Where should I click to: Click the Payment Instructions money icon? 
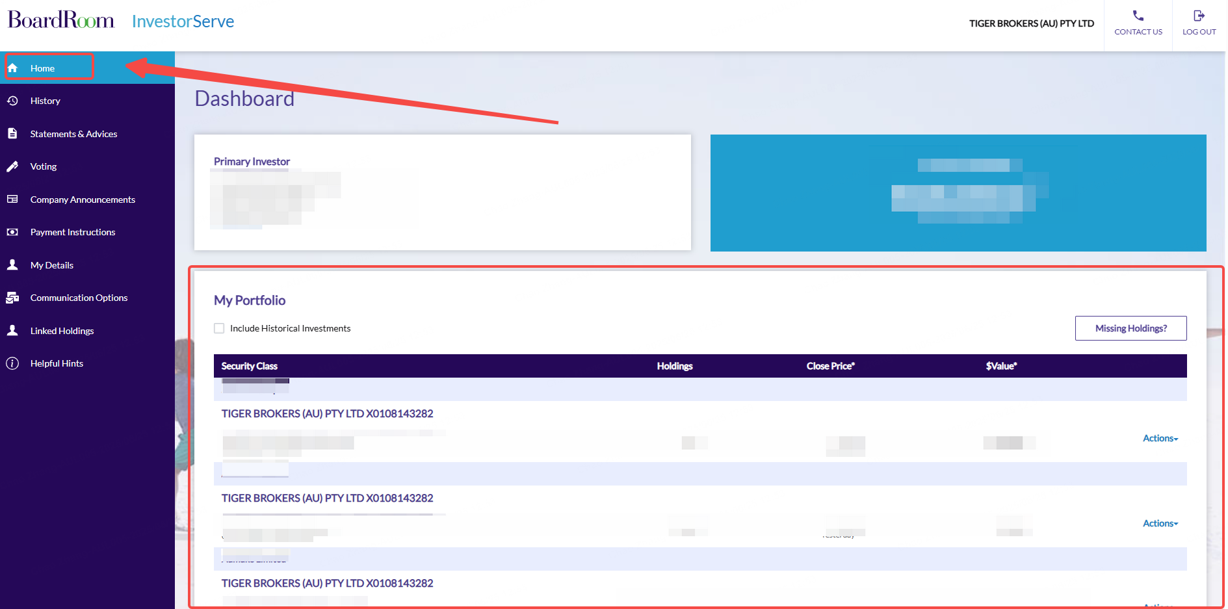click(12, 232)
